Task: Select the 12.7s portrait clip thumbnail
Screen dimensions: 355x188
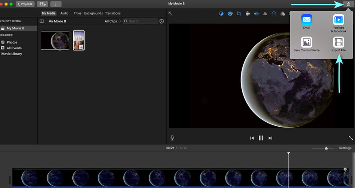Action: [x=79, y=40]
